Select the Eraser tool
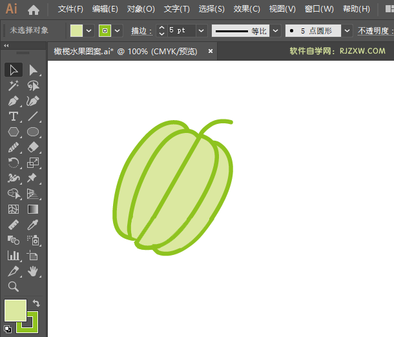 pos(33,147)
